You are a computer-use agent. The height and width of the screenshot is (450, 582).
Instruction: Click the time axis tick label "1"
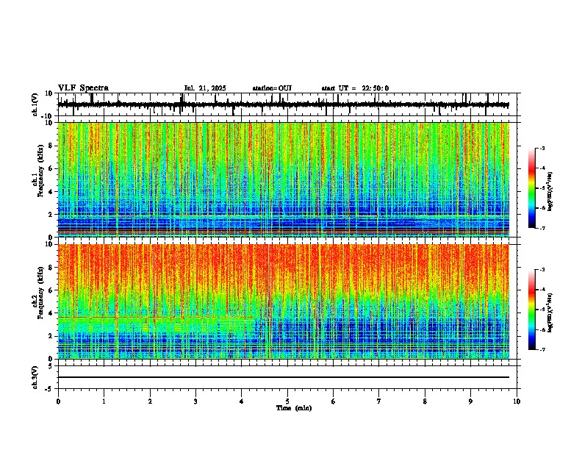pos(104,401)
